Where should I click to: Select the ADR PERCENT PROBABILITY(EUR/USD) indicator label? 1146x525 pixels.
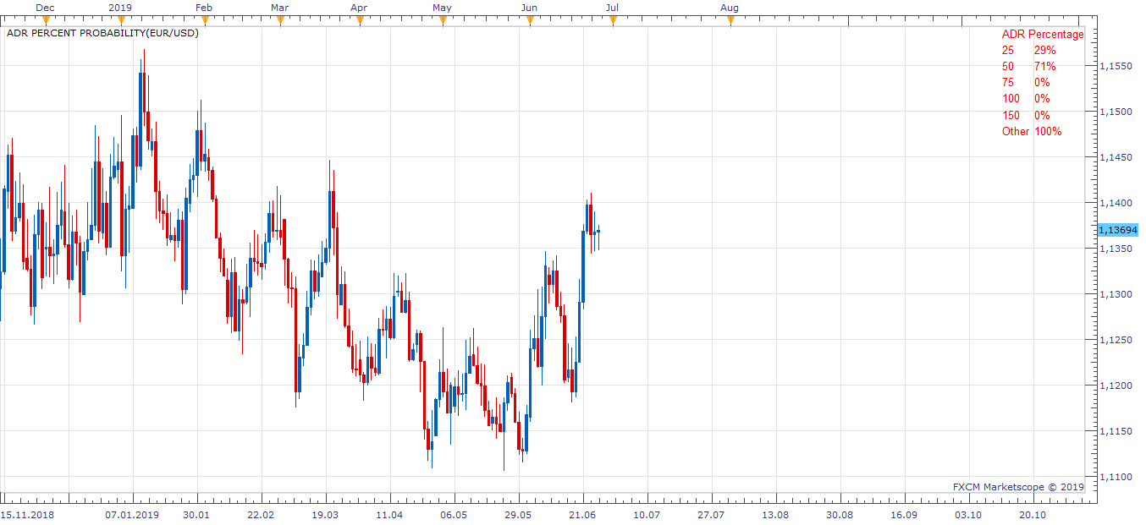(102, 34)
